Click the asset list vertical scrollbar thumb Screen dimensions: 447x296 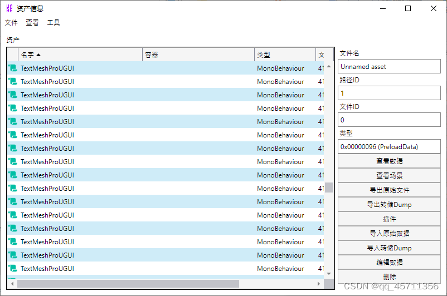(329, 188)
